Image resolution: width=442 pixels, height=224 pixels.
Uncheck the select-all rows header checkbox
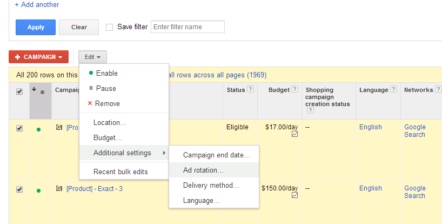19,92
